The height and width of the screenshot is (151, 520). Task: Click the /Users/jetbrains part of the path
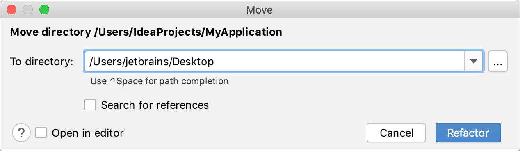128,62
